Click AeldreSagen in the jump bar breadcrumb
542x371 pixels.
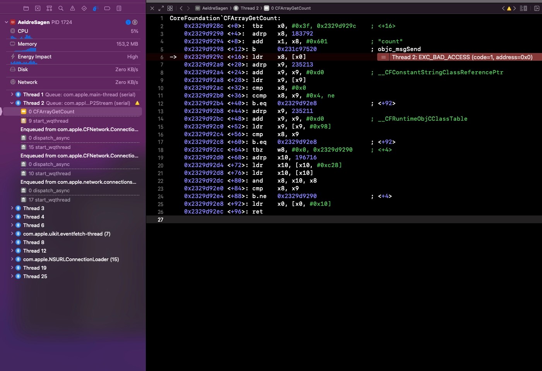click(x=215, y=8)
